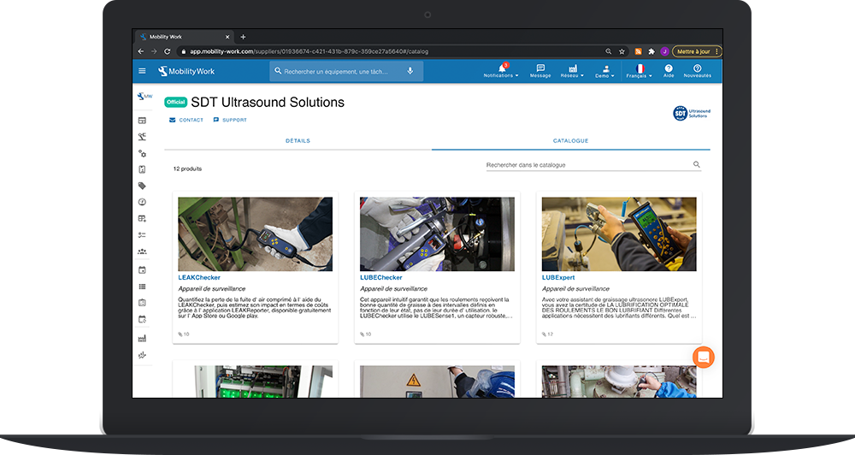Open the puzzle-piece extensions icon
This screenshot has width=855, height=455.
click(651, 51)
